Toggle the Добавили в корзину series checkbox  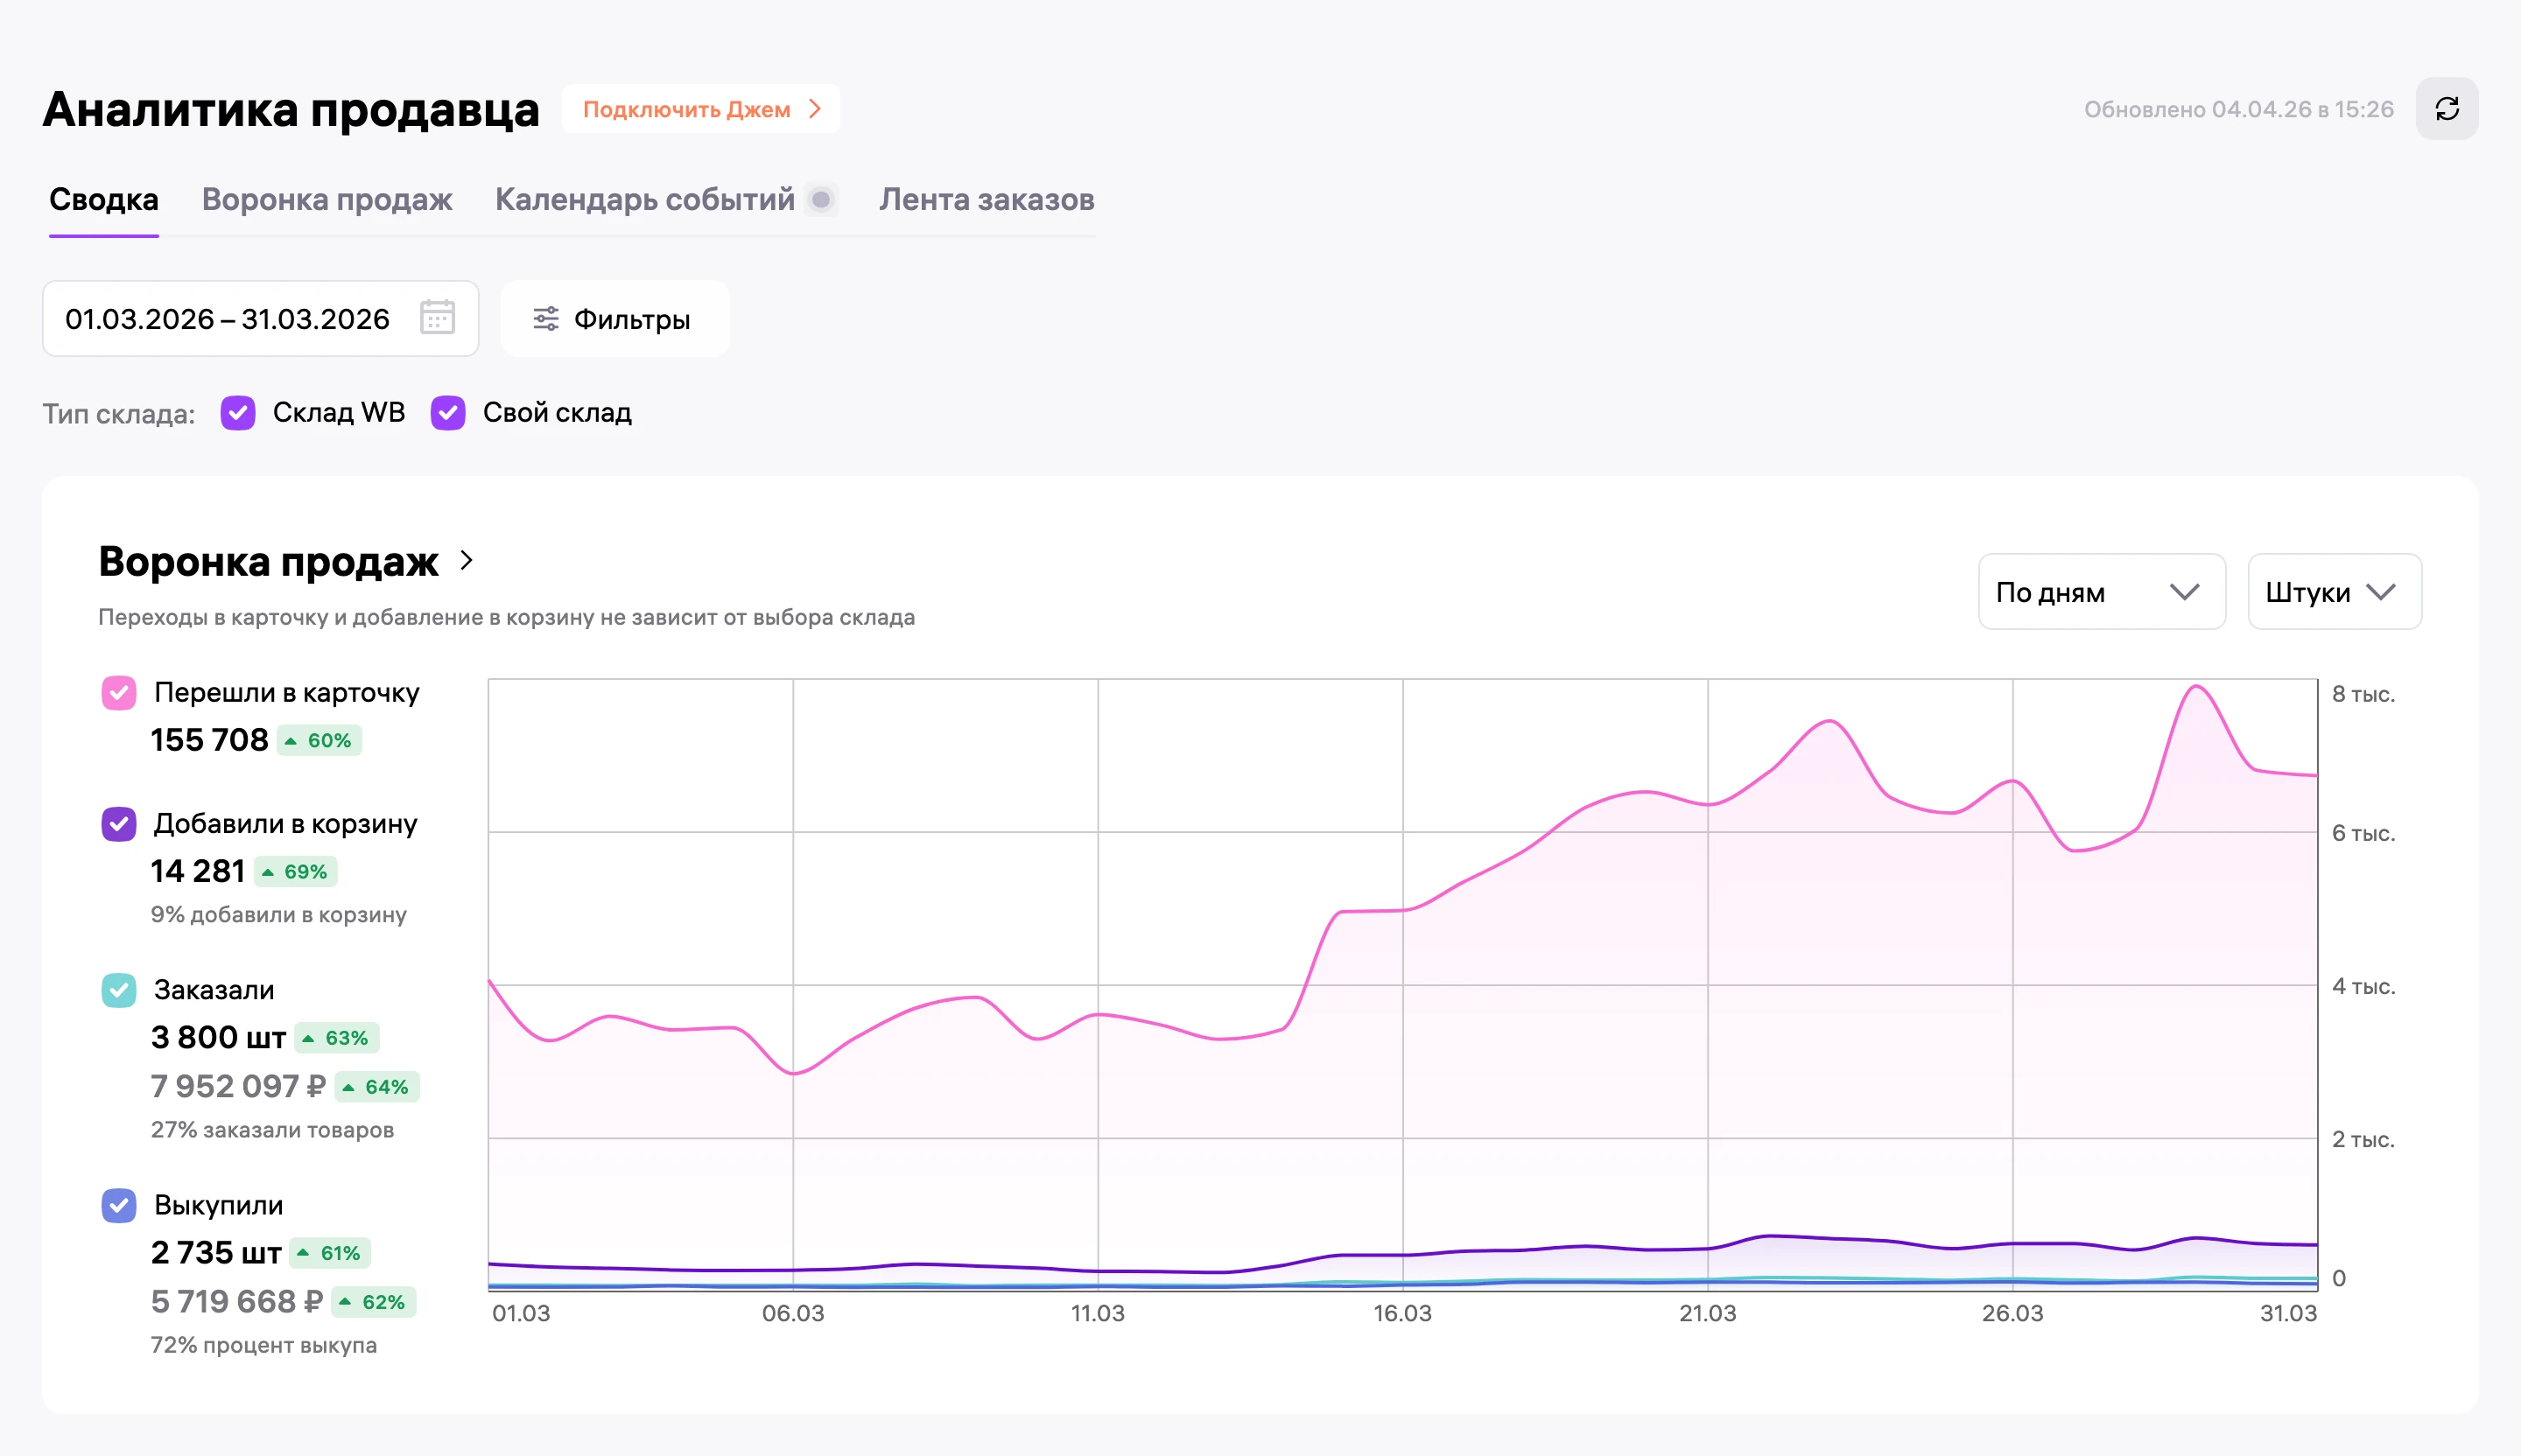[x=119, y=824]
